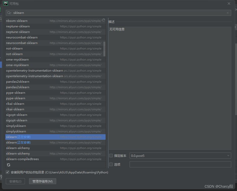This screenshot has height=191, width=237.
Task: Reload the package list with refresh icon
Action: click(9, 165)
